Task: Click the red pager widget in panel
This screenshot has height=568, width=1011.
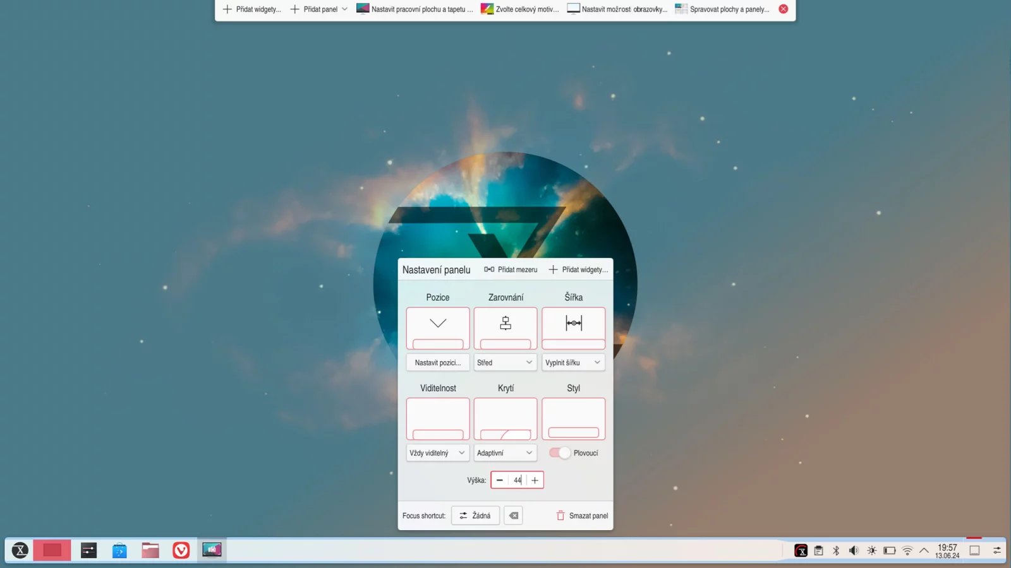Action: point(52,550)
